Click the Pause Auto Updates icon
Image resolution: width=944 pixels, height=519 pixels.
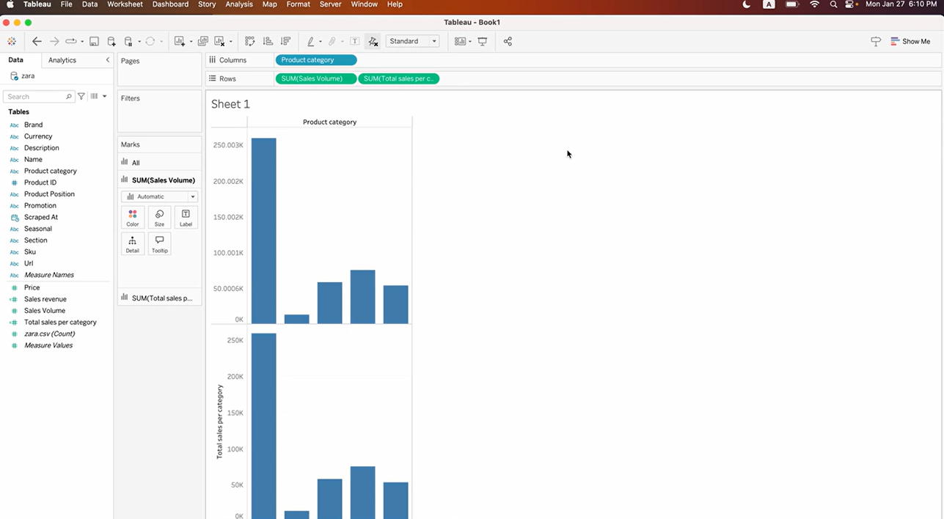tap(128, 42)
